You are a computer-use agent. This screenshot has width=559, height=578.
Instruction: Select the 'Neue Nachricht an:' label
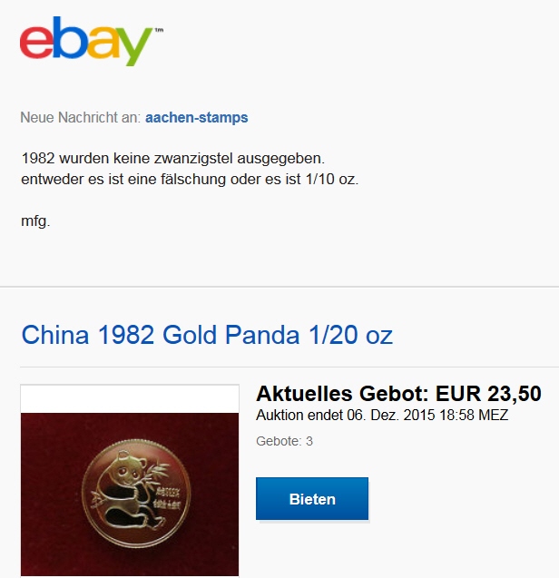click(x=81, y=118)
